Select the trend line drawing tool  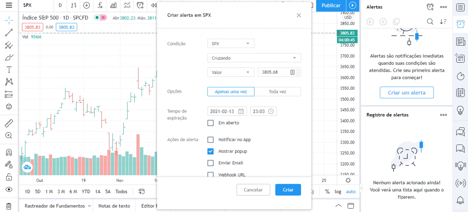(x=9, y=33)
